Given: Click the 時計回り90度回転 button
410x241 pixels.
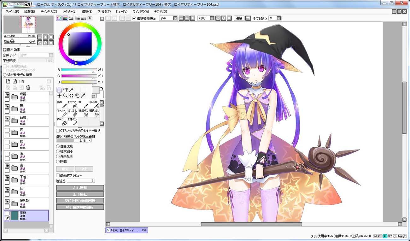Looking at the screenshot, I should [80, 207].
